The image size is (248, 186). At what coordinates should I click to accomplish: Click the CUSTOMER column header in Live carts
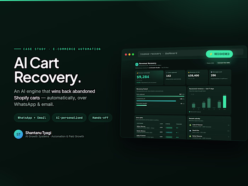140,123
